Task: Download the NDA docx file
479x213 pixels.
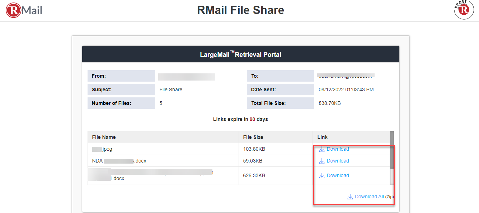Action: 338,161
